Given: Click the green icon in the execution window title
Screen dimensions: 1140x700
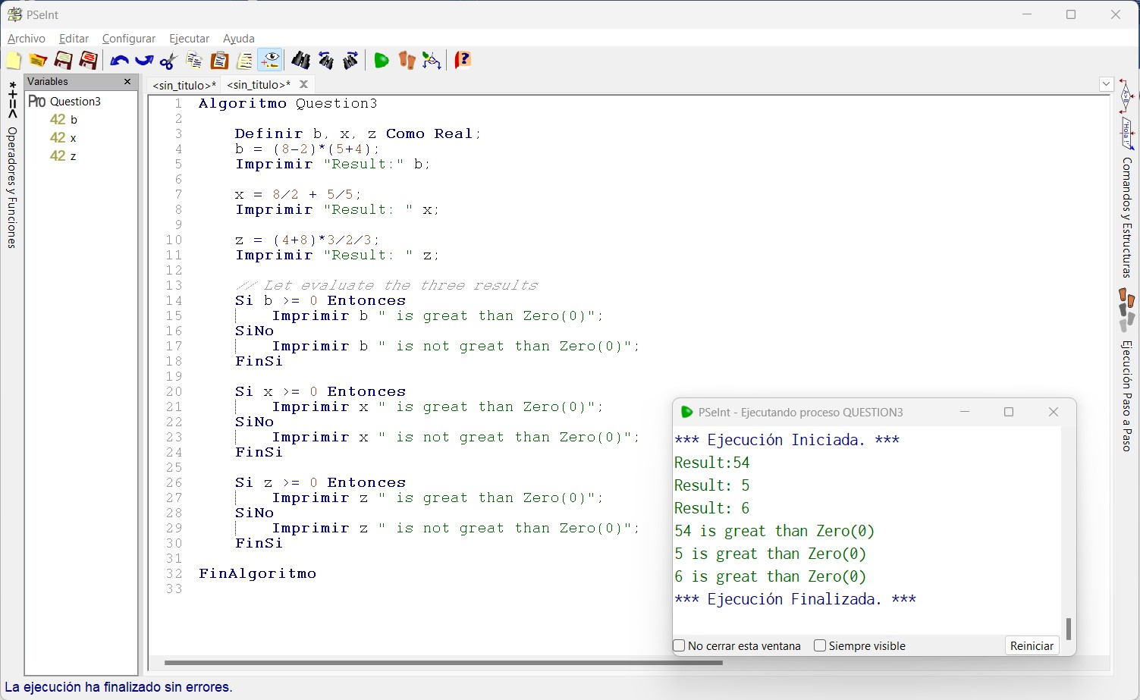Looking at the screenshot, I should [x=686, y=413].
